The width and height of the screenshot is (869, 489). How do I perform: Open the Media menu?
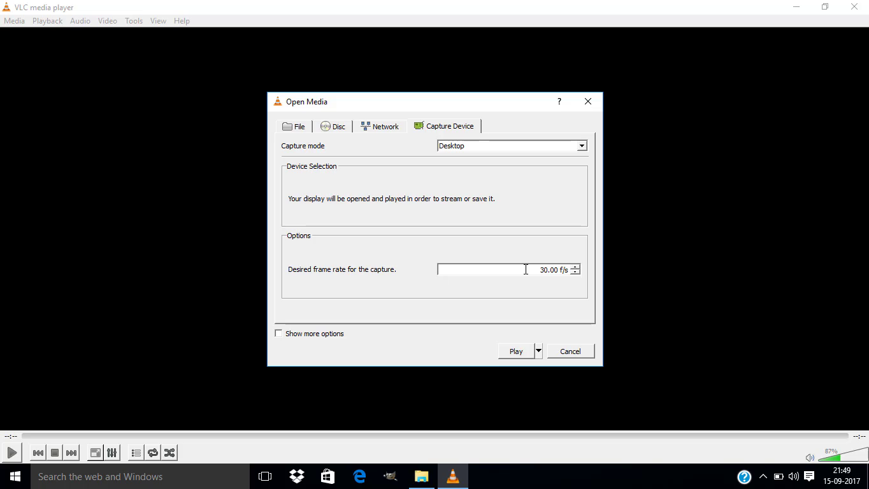tap(14, 20)
